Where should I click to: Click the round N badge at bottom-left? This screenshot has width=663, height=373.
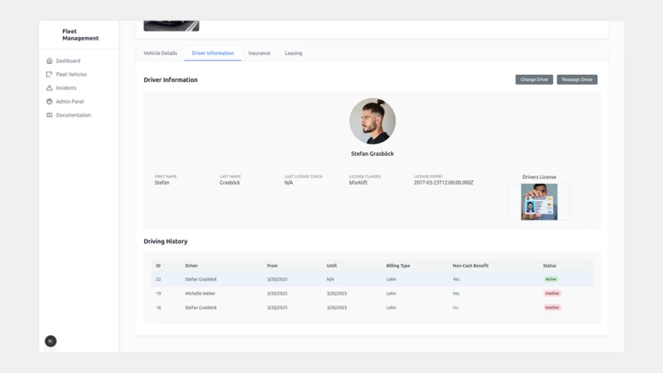tap(50, 341)
